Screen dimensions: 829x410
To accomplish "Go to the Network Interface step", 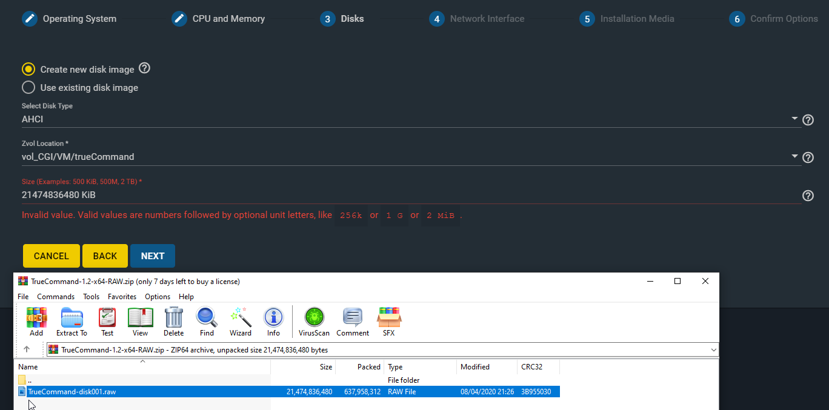I will [x=487, y=19].
